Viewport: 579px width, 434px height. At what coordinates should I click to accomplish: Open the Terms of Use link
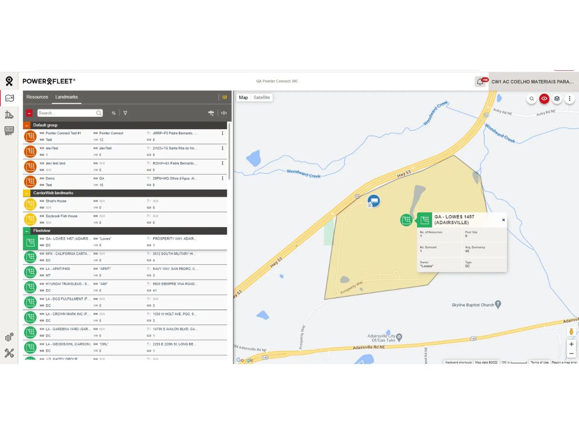click(x=539, y=362)
